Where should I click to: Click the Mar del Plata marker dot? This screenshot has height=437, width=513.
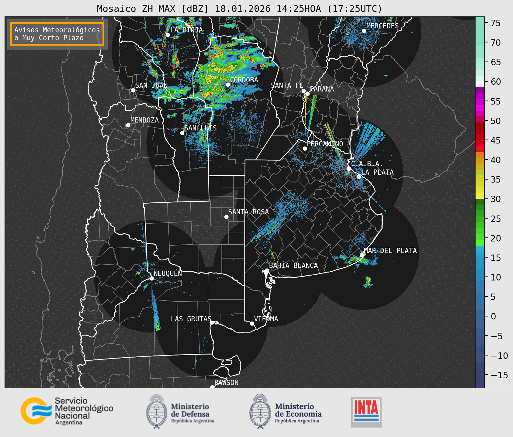pos(362,255)
